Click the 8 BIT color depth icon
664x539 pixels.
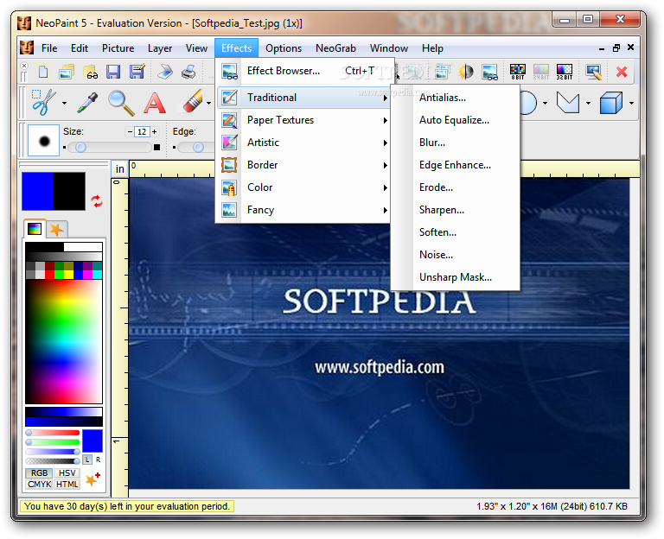click(x=518, y=72)
